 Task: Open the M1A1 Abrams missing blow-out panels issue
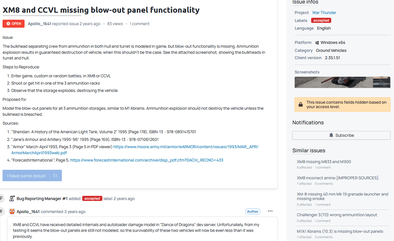click(x=340, y=231)
